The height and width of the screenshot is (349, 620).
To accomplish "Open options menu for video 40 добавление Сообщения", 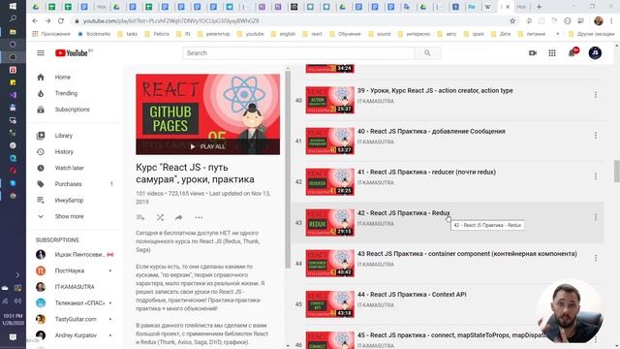I will (x=595, y=136).
